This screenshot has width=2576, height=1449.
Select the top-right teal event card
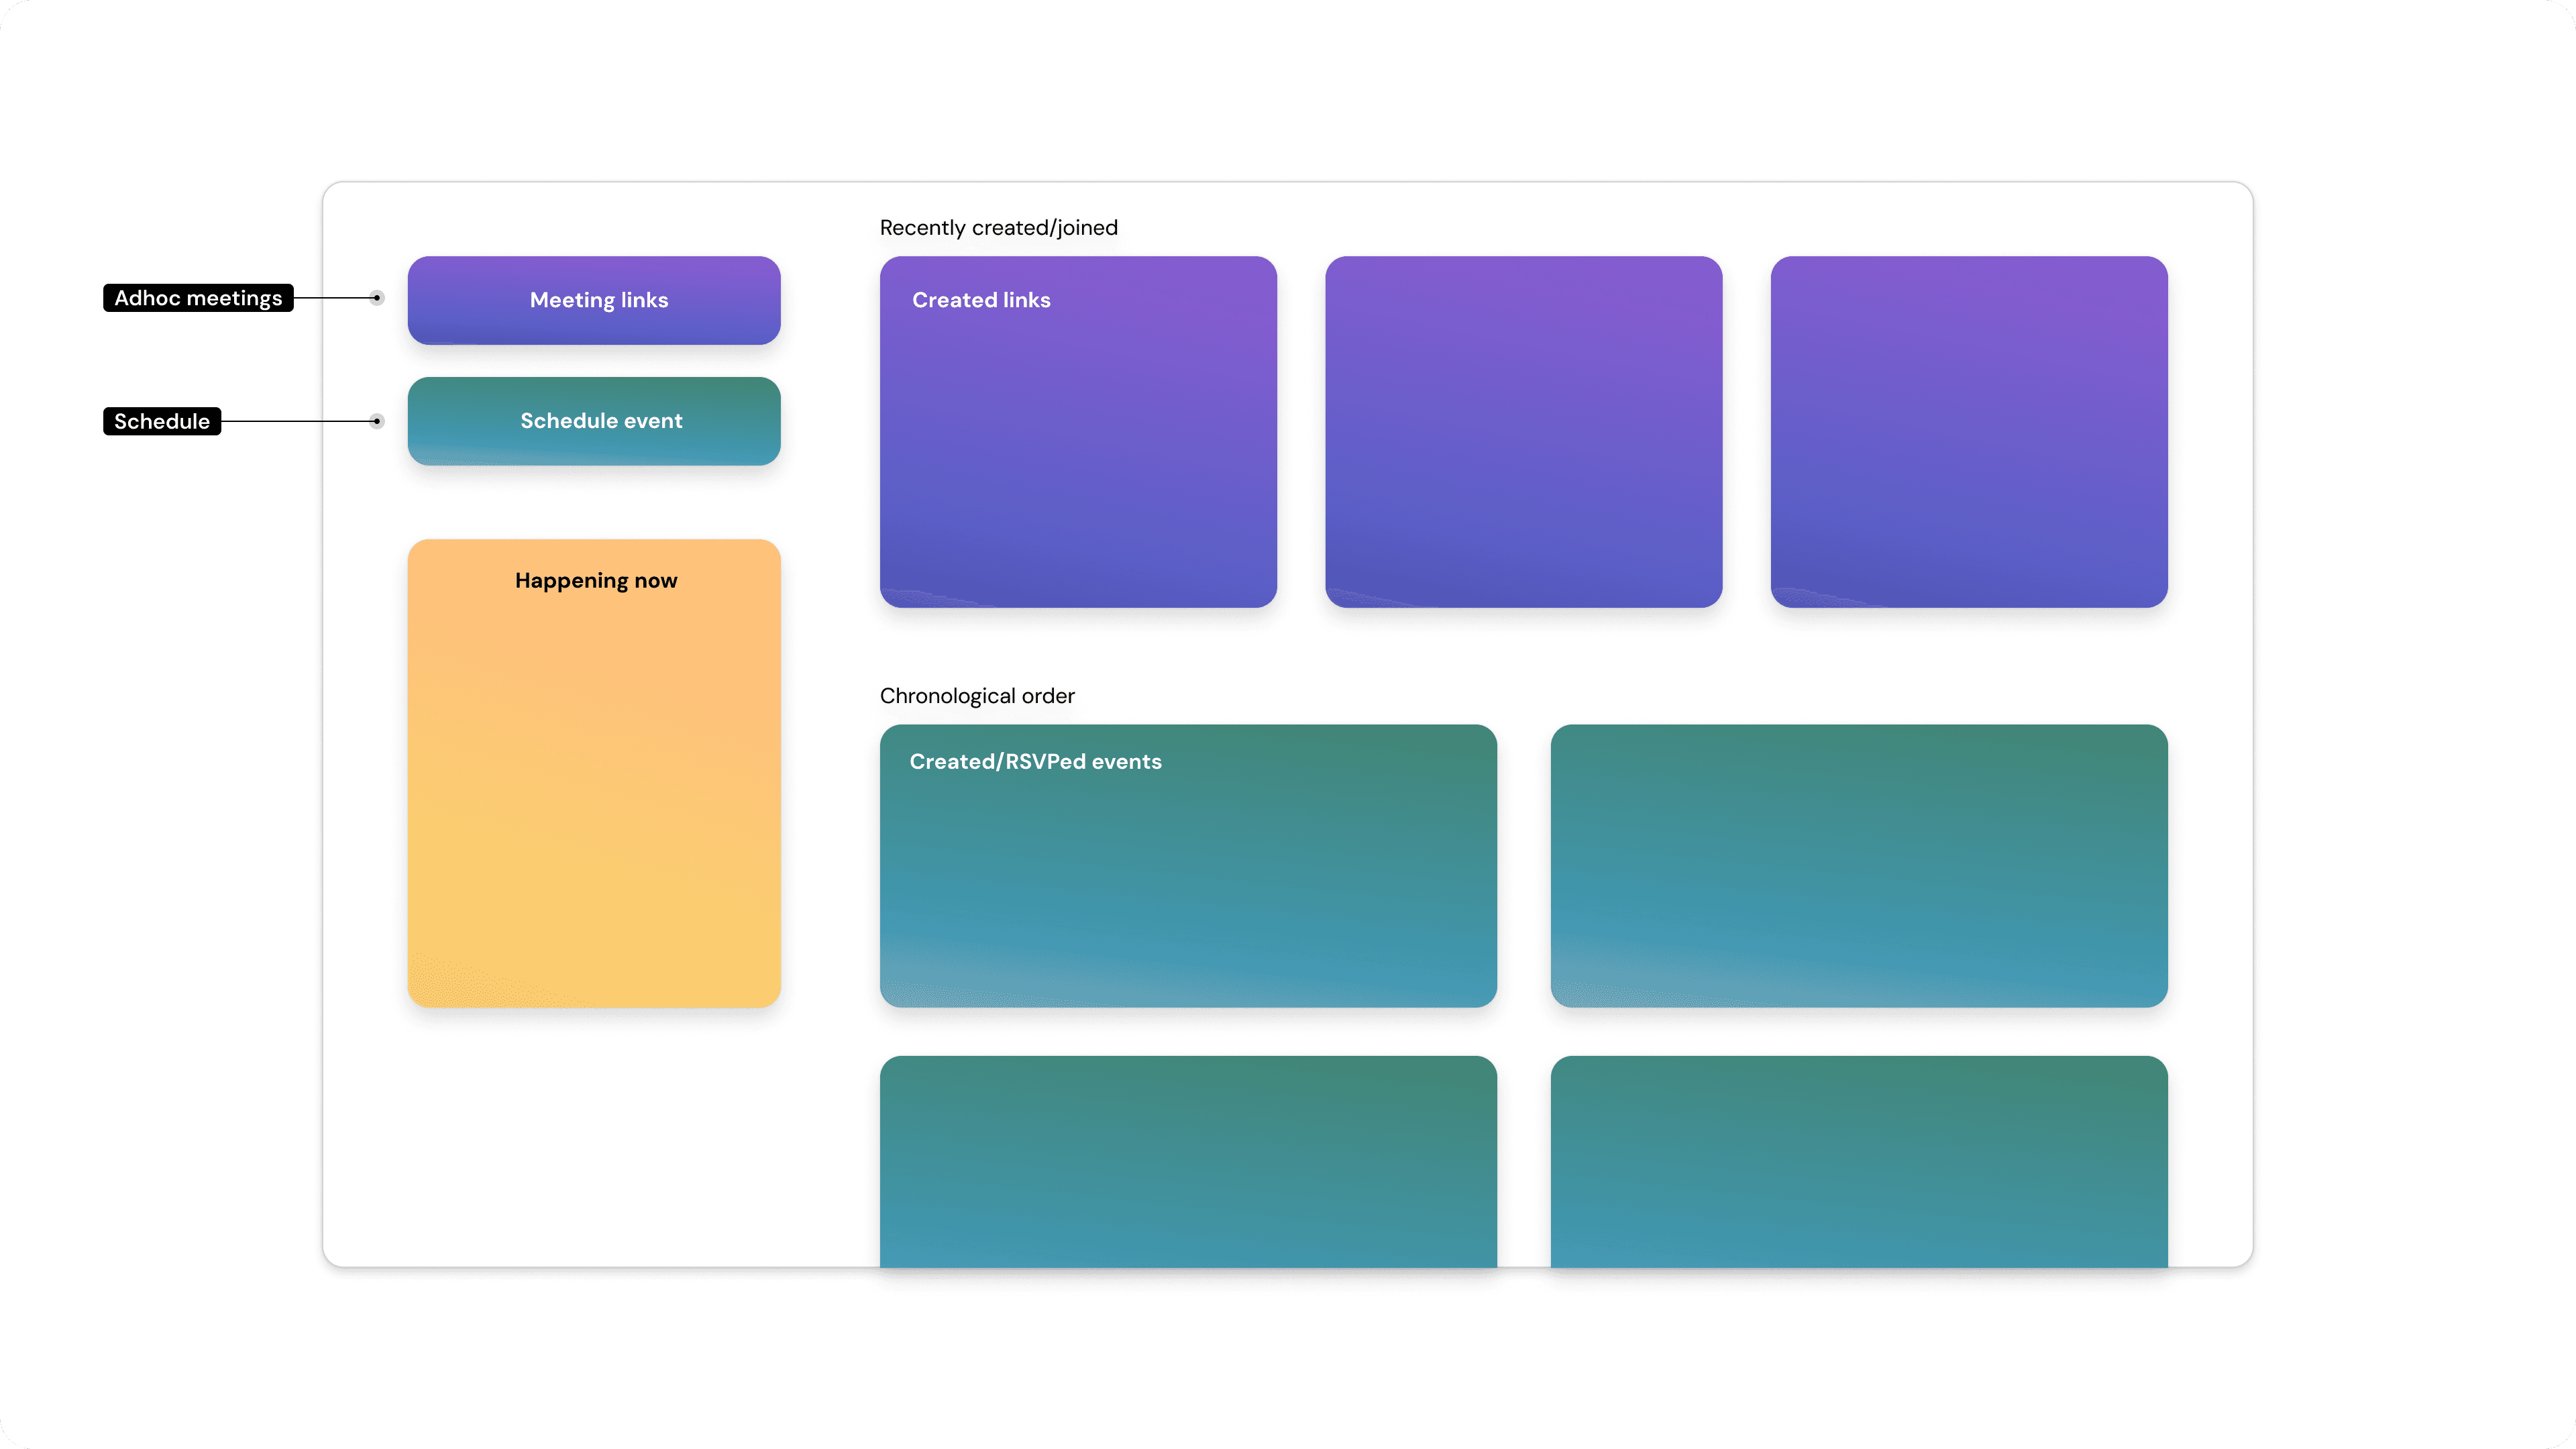coord(1859,866)
